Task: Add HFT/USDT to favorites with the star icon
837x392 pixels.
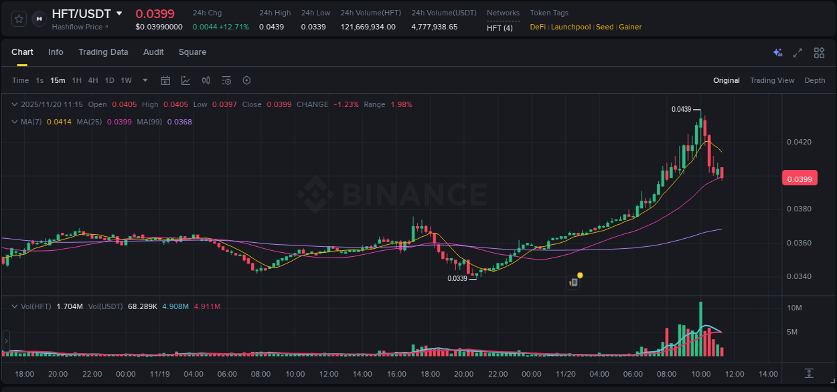Action: pos(18,19)
